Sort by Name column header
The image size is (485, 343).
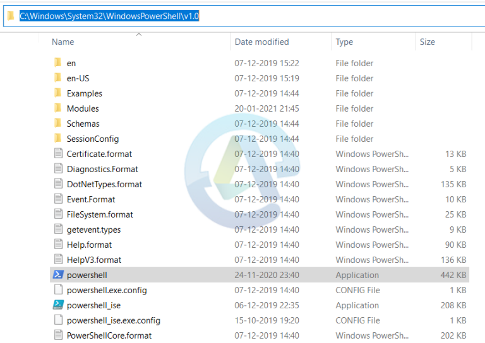coord(63,42)
